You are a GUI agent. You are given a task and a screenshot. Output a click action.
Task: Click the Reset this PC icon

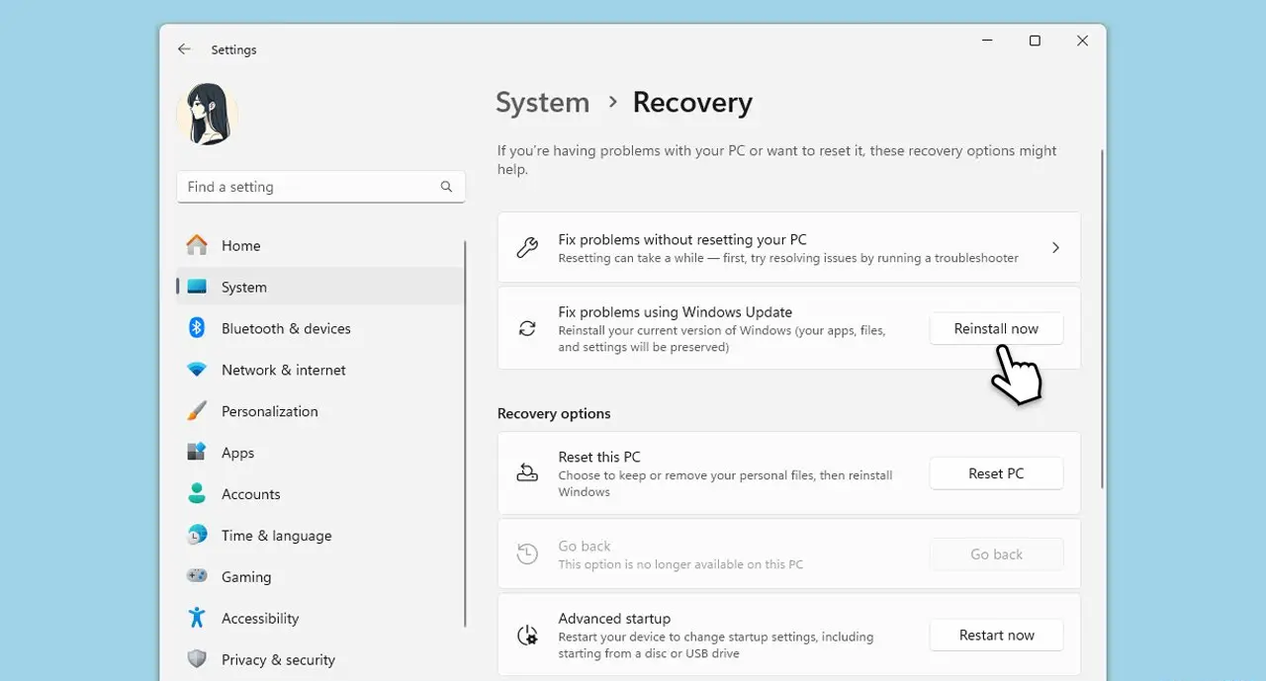(x=528, y=473)
